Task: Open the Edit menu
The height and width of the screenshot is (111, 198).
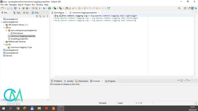Action: 6,5
